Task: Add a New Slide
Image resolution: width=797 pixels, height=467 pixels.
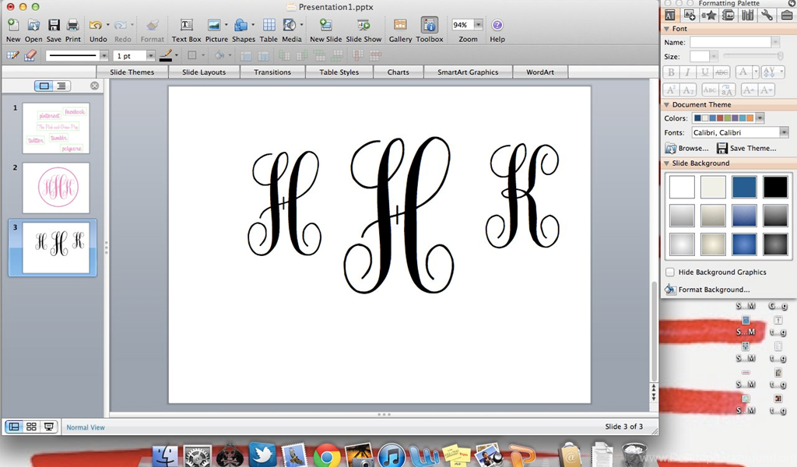Action: click(x=325, y=26)
